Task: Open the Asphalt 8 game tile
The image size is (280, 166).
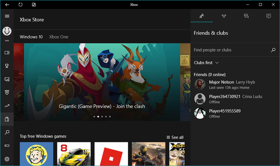Action: 74,154
